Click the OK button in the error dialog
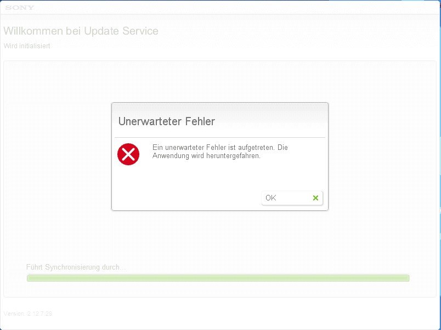Viewport: 441px width, 330px height. pos(292,198)
